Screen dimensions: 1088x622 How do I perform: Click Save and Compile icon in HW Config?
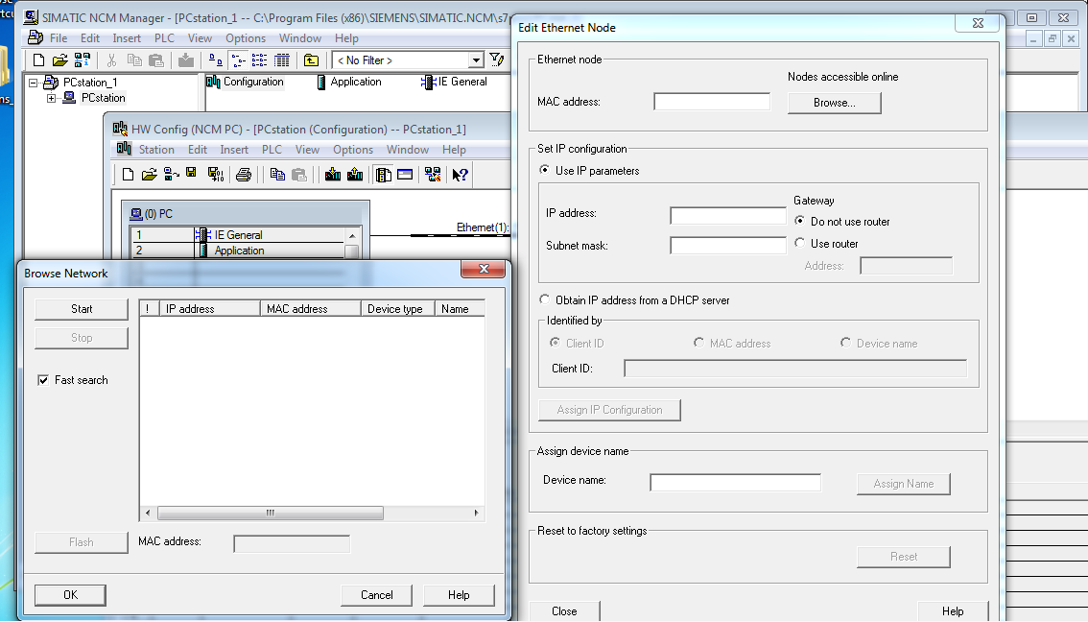(x=216, y=175)
